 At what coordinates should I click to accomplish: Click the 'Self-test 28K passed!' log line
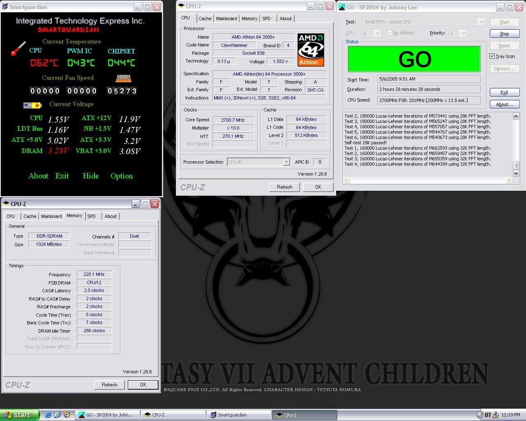point(365,143)
